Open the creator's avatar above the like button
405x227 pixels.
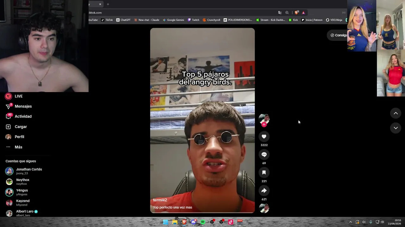coord(264,119)
